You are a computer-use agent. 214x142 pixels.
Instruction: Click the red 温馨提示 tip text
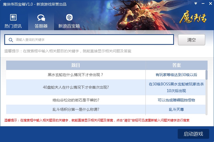click(x=97, y=120)
